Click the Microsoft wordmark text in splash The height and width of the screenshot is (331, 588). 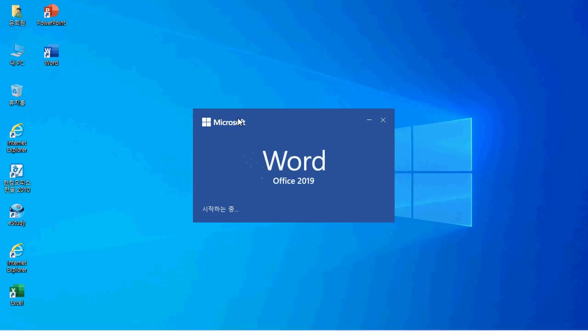click(x=229, y=122)
